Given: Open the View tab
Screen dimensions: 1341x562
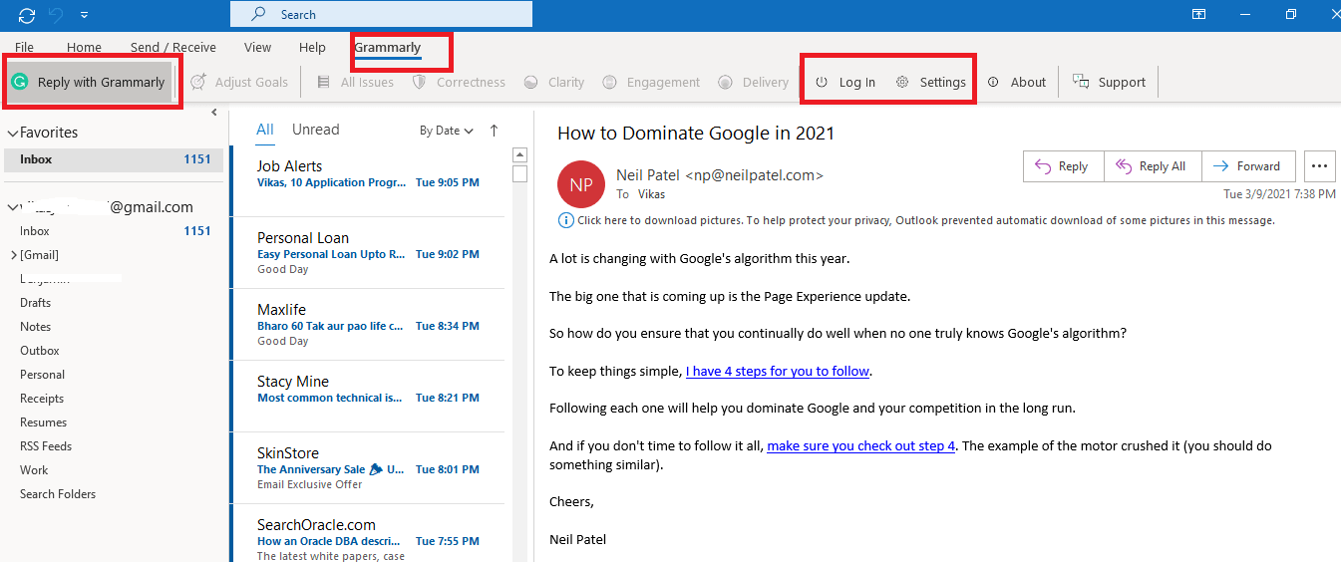Looking at the screenshot, I should point(257,48).
